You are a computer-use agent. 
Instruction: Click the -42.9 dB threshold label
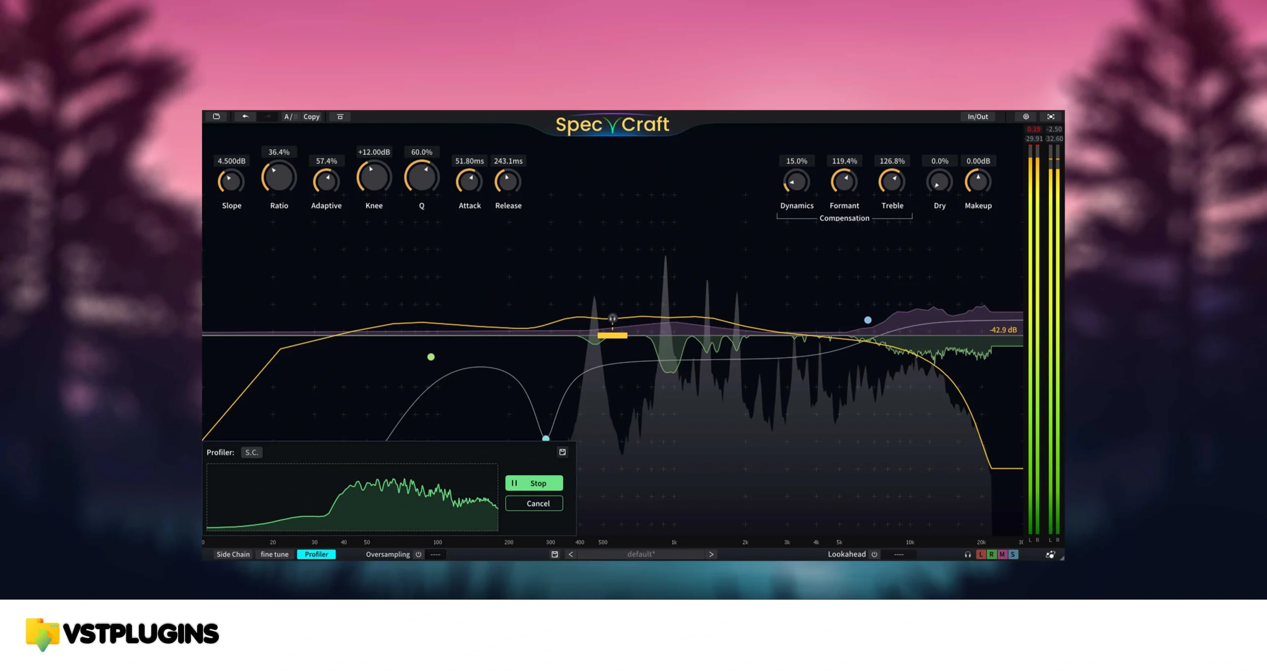point(1003,330)
